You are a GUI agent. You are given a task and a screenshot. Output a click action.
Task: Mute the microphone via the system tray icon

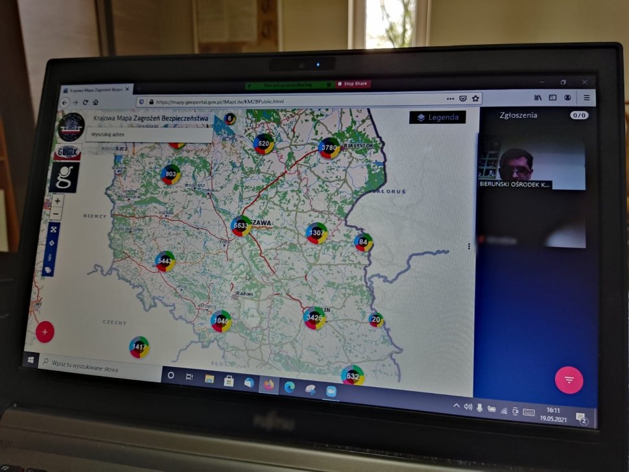pos(480,407)
